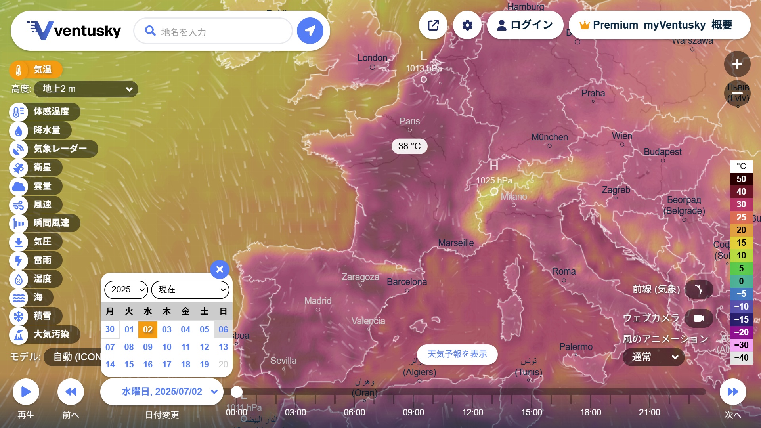Click the Roma city label
The height and width of the screenshot is (428, 761).
click(x=564, y=272)
